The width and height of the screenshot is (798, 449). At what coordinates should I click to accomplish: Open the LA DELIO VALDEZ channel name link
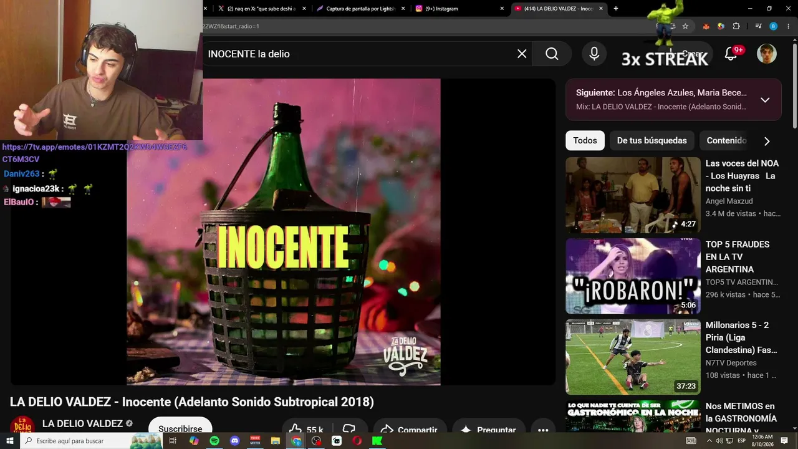82,423
